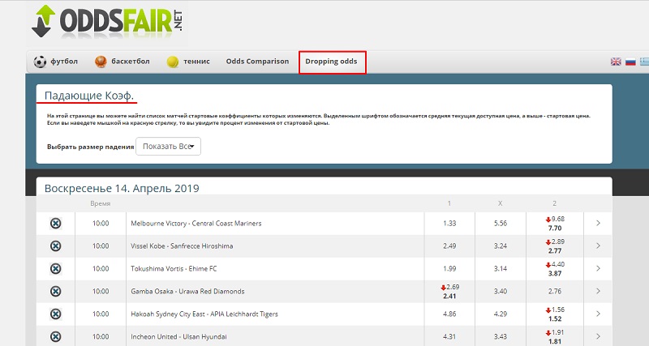This screenshot has height=346, width=649.
Task: Click red drop arrow next to 1.91
Action: (x=548, y=333)
